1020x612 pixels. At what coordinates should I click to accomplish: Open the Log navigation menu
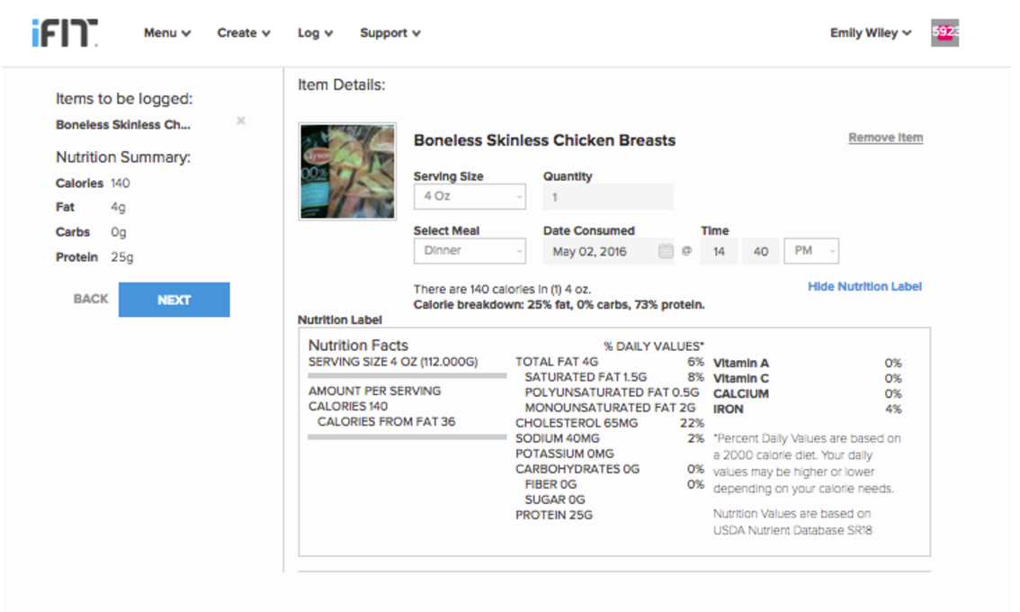coord(315,33)
